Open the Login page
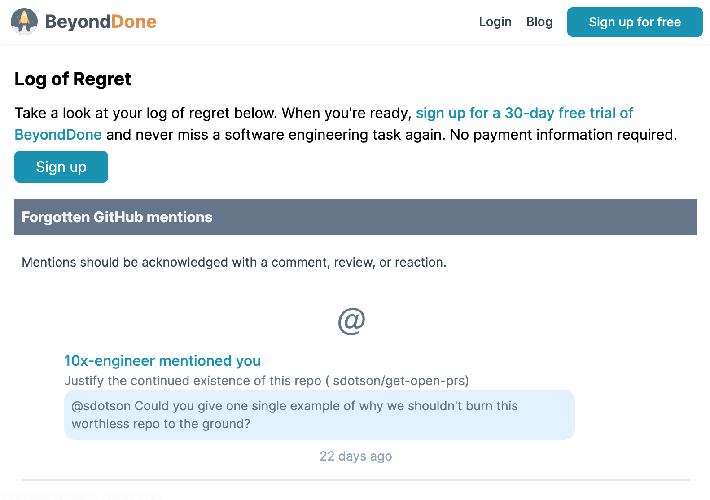 coord(495,22)
